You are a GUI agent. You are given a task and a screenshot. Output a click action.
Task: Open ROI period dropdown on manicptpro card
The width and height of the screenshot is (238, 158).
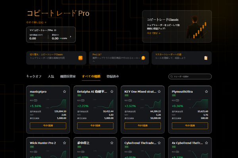pyautogui.click(x=35, y=101)
